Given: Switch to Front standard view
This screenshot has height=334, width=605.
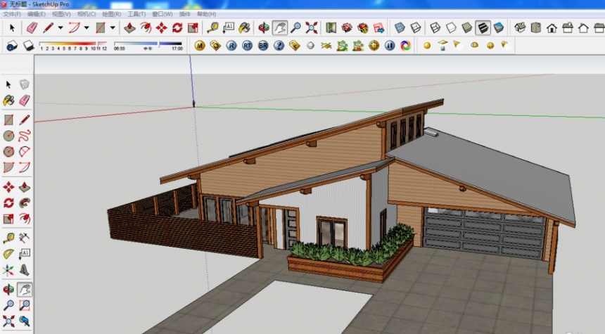Looking at the screenshot, I should tap(552, 27).
